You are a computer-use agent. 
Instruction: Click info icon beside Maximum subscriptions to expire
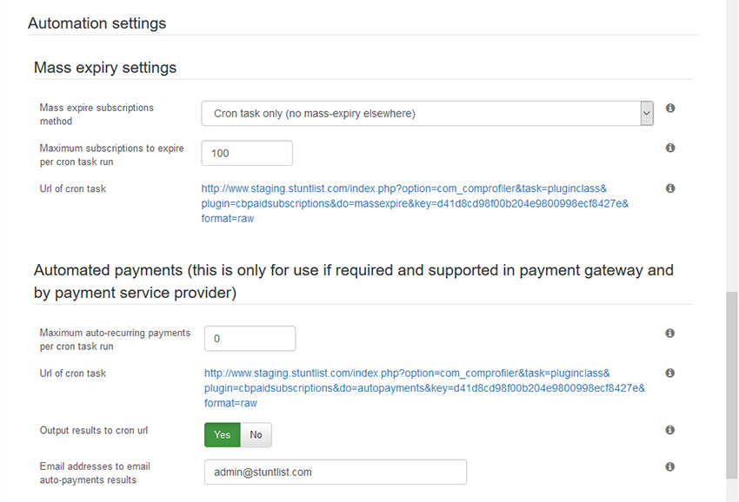tap(670, 148)
